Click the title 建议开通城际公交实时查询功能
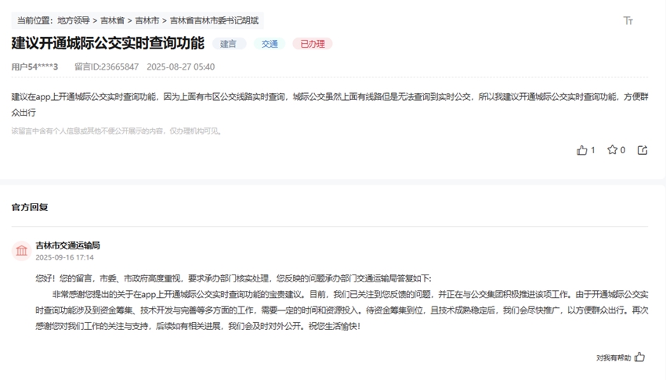This screenshot has height=380, width=666. tap(107, 44)
